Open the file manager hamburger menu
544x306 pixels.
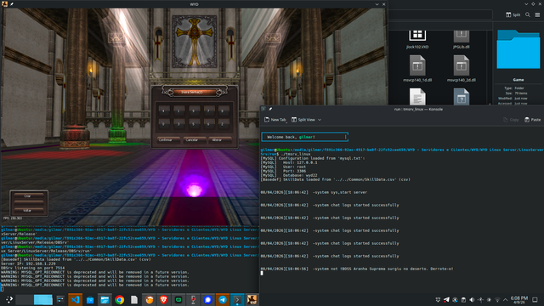537,14
